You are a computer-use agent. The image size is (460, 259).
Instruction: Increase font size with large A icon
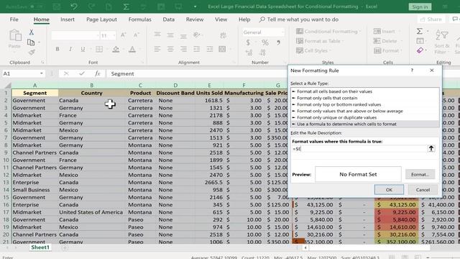coord(124,35)
